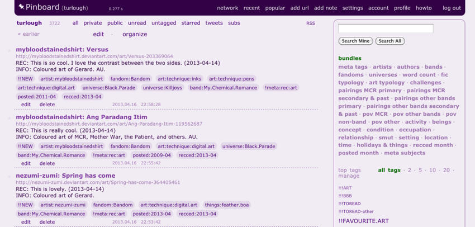Filter bookmarks by 'public'

tap(115, 23)
